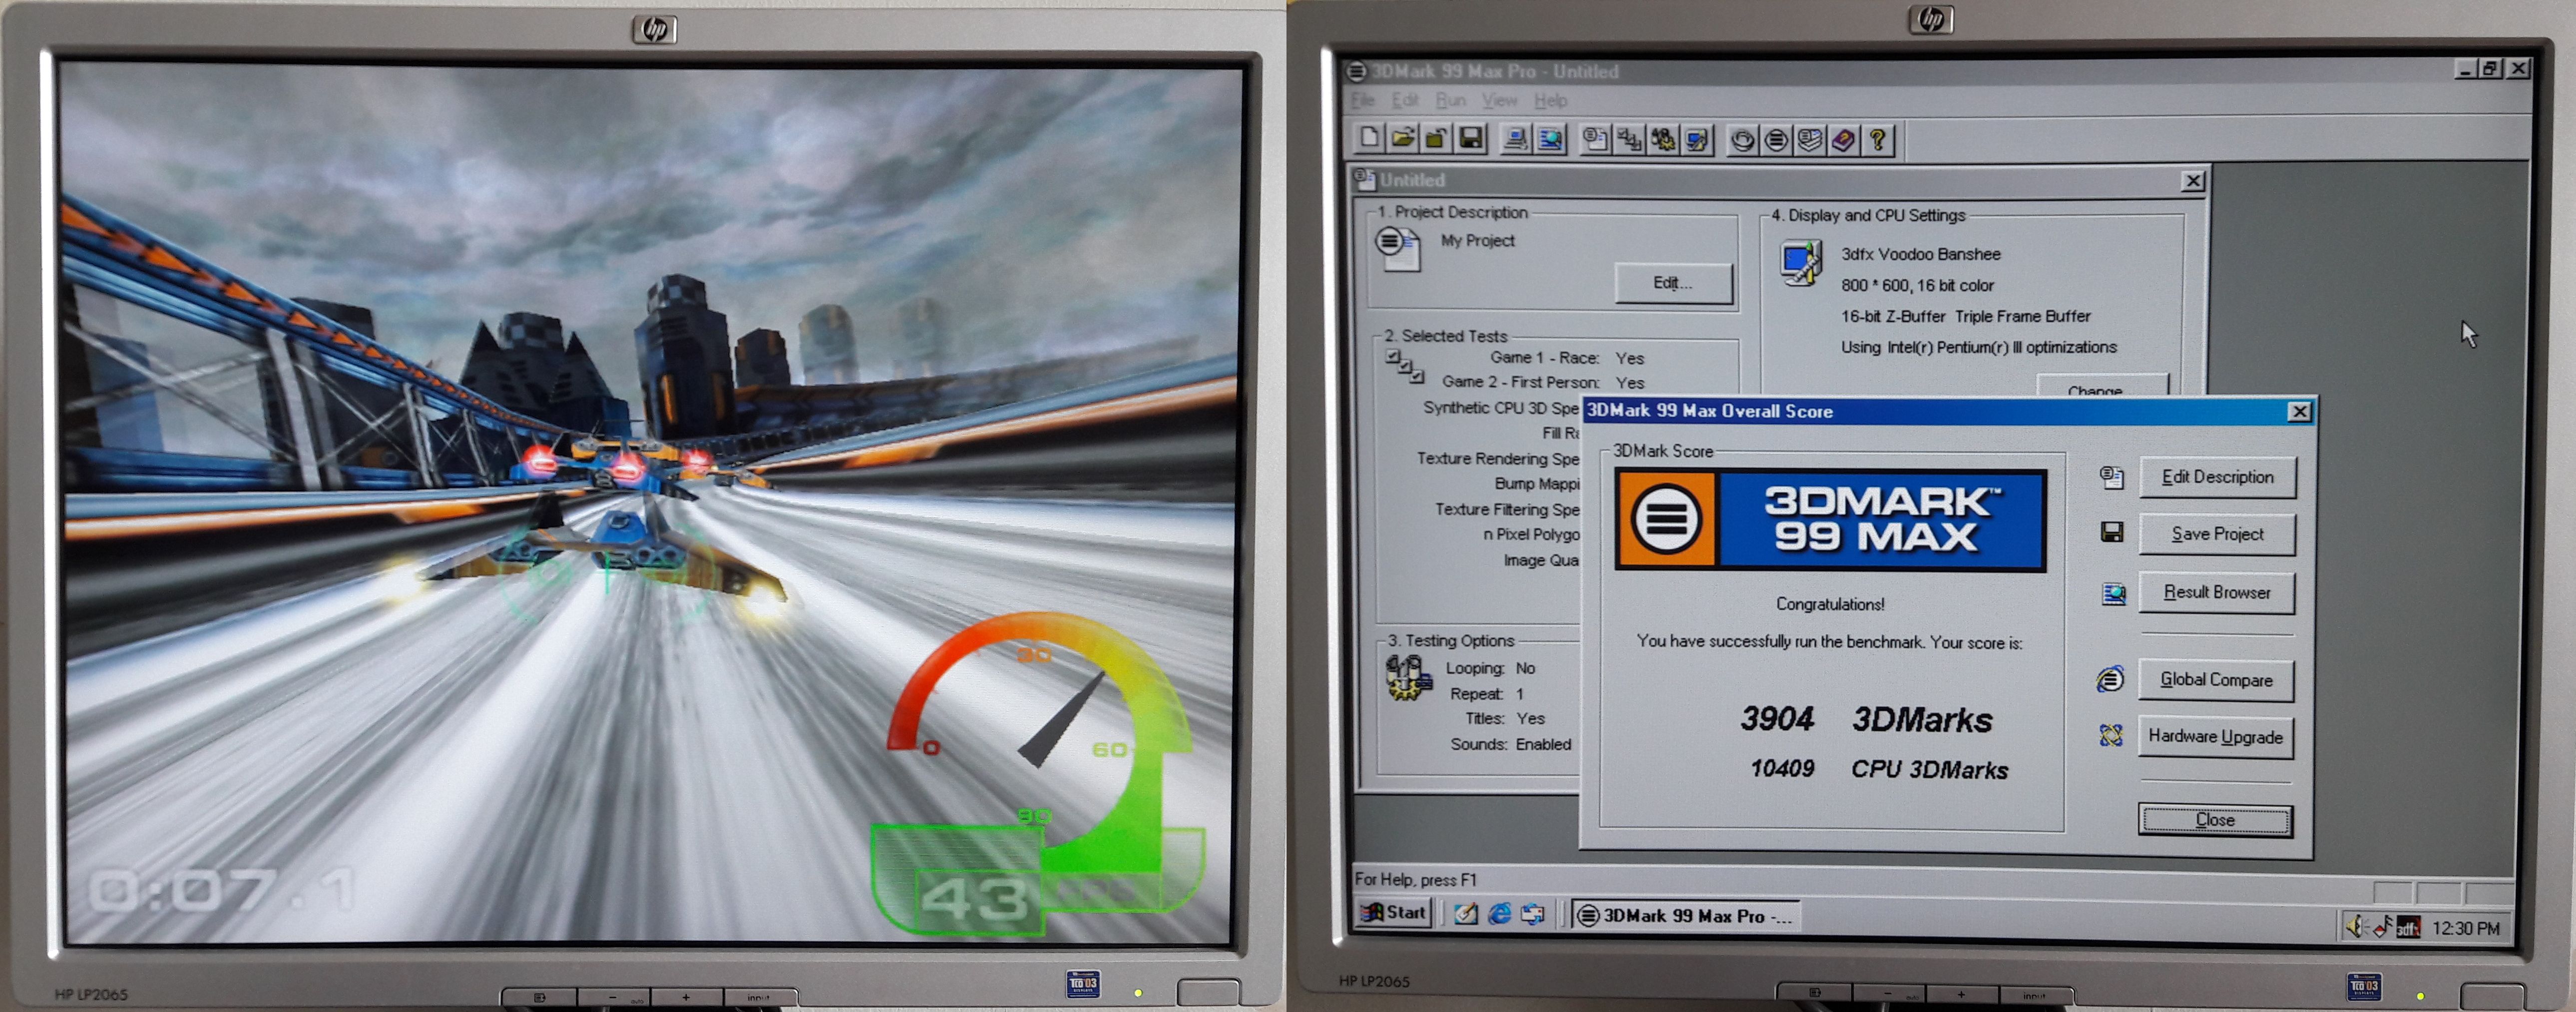Click the speaker volume tray icon
This screenshot has height=1012, width=2576.
2356,927
